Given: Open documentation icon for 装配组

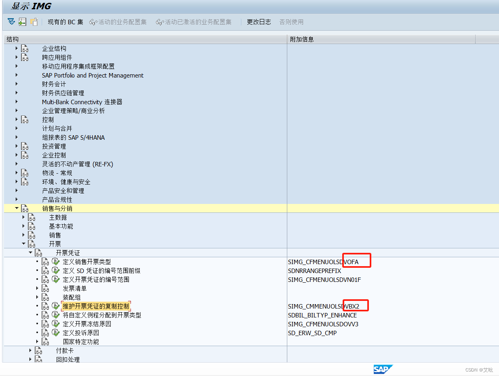Looking at the screenshot, I should [x=46, y=297].
